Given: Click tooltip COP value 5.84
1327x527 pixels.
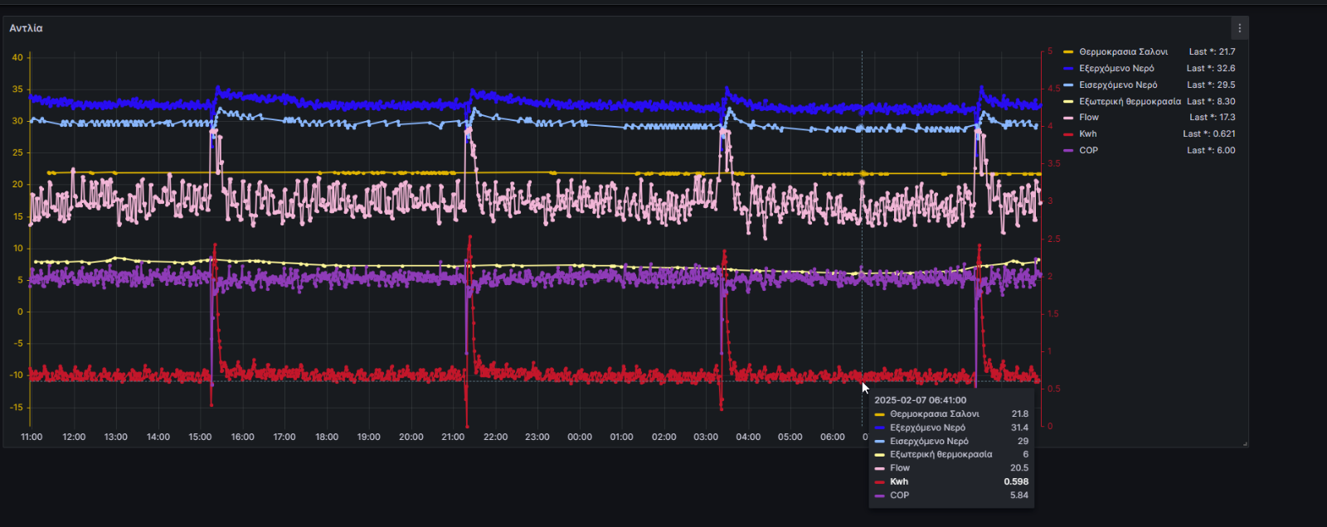Looking at the screenshot, I should click(1019, 495).
